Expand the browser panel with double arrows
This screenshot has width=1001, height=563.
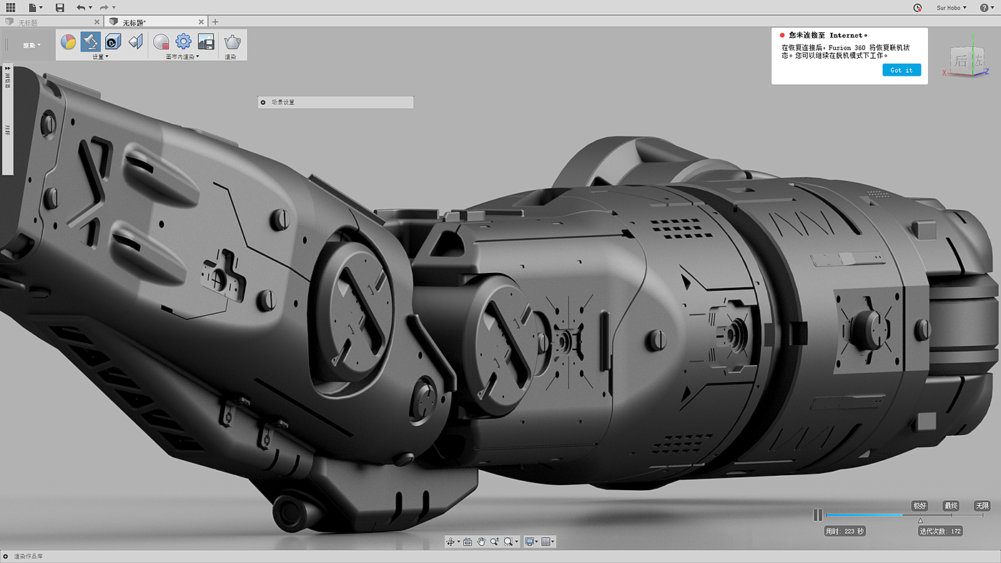coord(8,67)
